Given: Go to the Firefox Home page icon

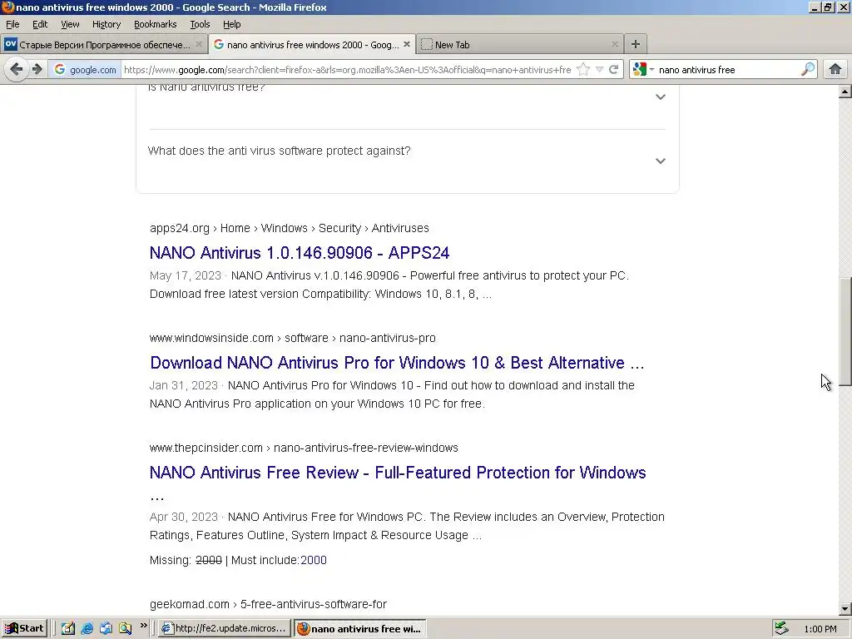Looking at the screenshot, I should click(x=835, y=70).
